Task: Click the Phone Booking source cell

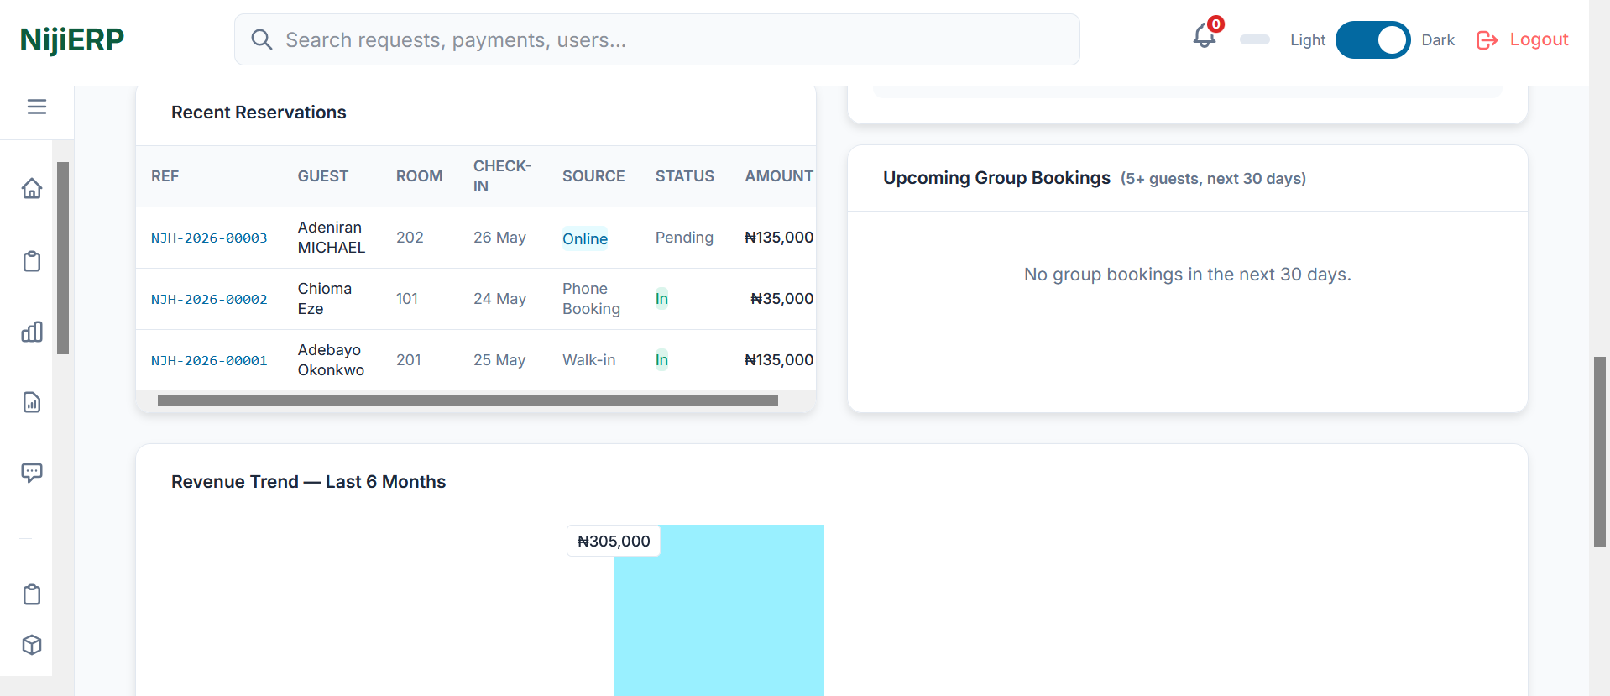Action: tap(591, 299)
